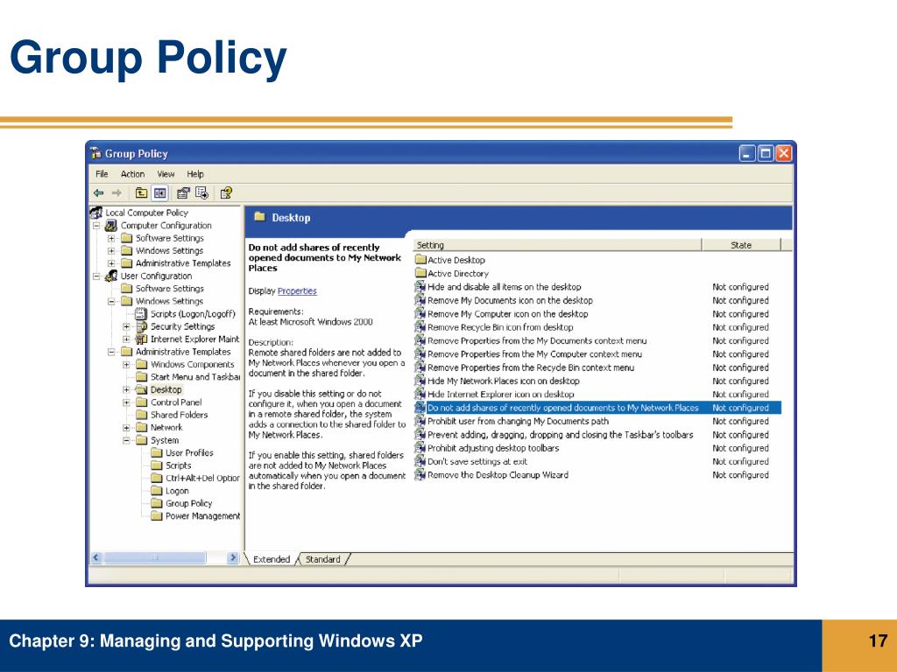Click the tree pane scrollbar right arrow
Screen dimensions: 897x672
(233, 557)
